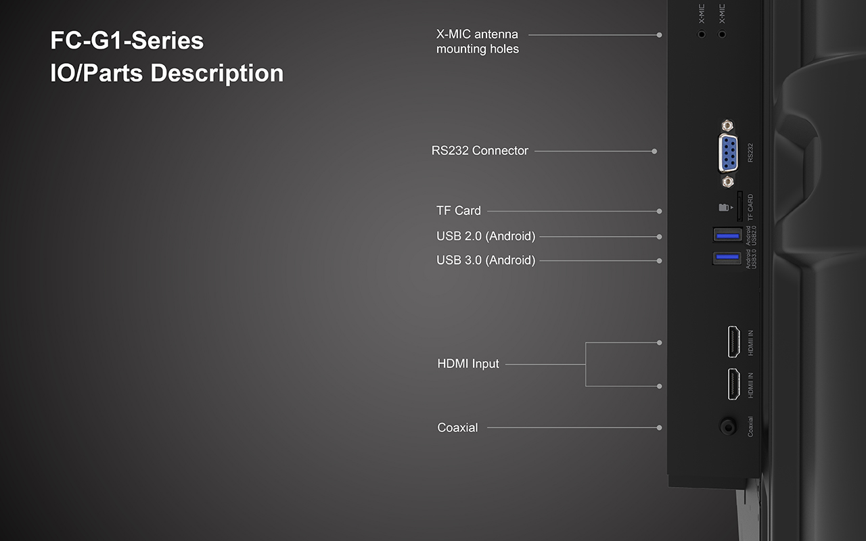Screen dimensions: 866x541
Task: Click the Coaxial jack on the panel
Action: coord(728,427)
